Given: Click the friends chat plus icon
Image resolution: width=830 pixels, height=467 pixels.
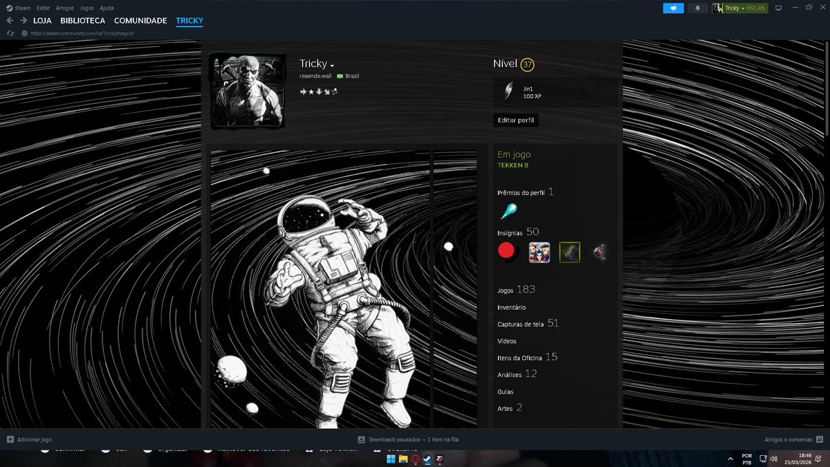Looking at the screenshot, I should coord(820,439).
